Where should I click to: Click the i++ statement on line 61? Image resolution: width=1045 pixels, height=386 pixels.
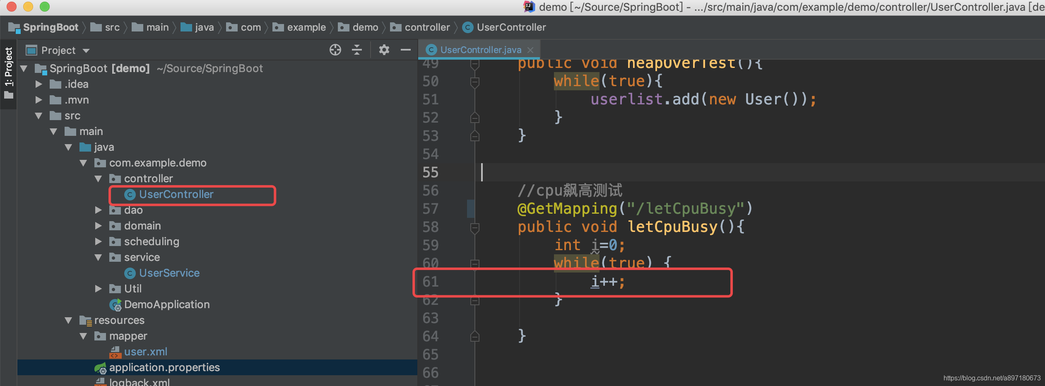coord(607,282)
